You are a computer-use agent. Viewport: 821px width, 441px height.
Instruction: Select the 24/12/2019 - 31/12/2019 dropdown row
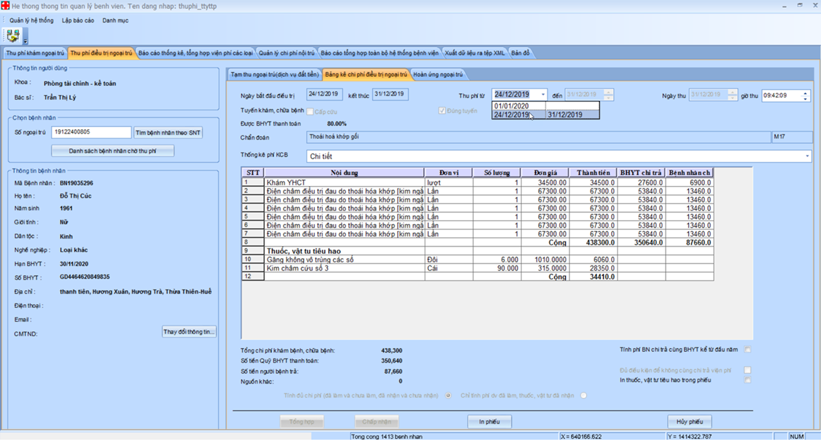[x=546, y=115]
